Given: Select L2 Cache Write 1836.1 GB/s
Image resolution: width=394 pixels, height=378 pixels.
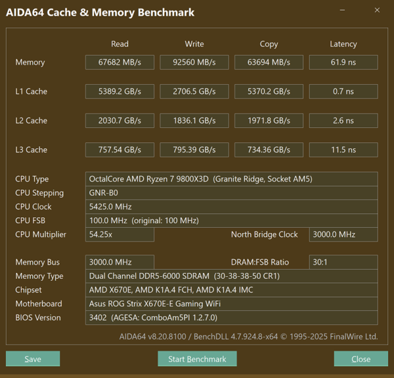Looking at the screenshot, I should click(194, 121).
